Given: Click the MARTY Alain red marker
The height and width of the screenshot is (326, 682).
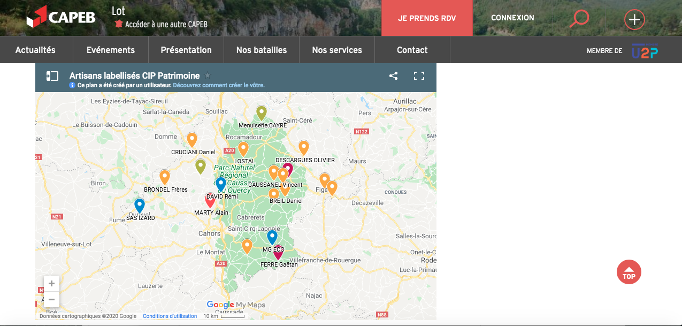Looking at the screenshot, I should click(x=210, y=200).
